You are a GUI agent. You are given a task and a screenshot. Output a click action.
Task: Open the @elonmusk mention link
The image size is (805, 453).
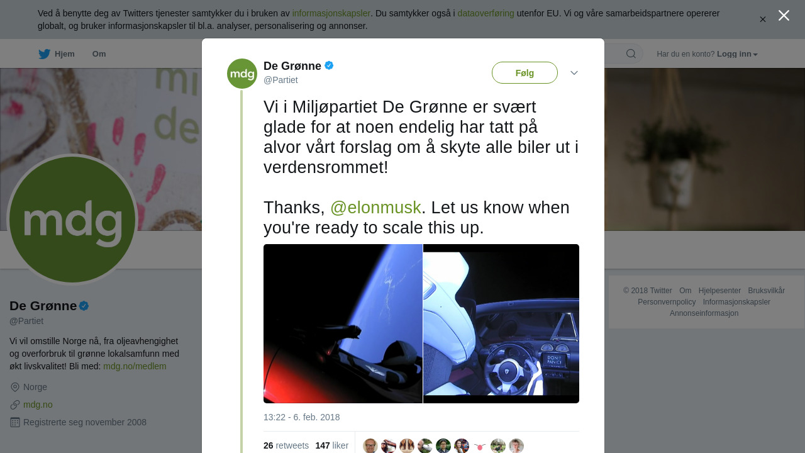click(375, 208)
